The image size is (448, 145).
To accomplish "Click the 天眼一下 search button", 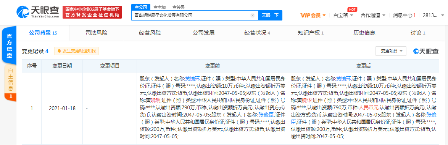I will (270, 15).
